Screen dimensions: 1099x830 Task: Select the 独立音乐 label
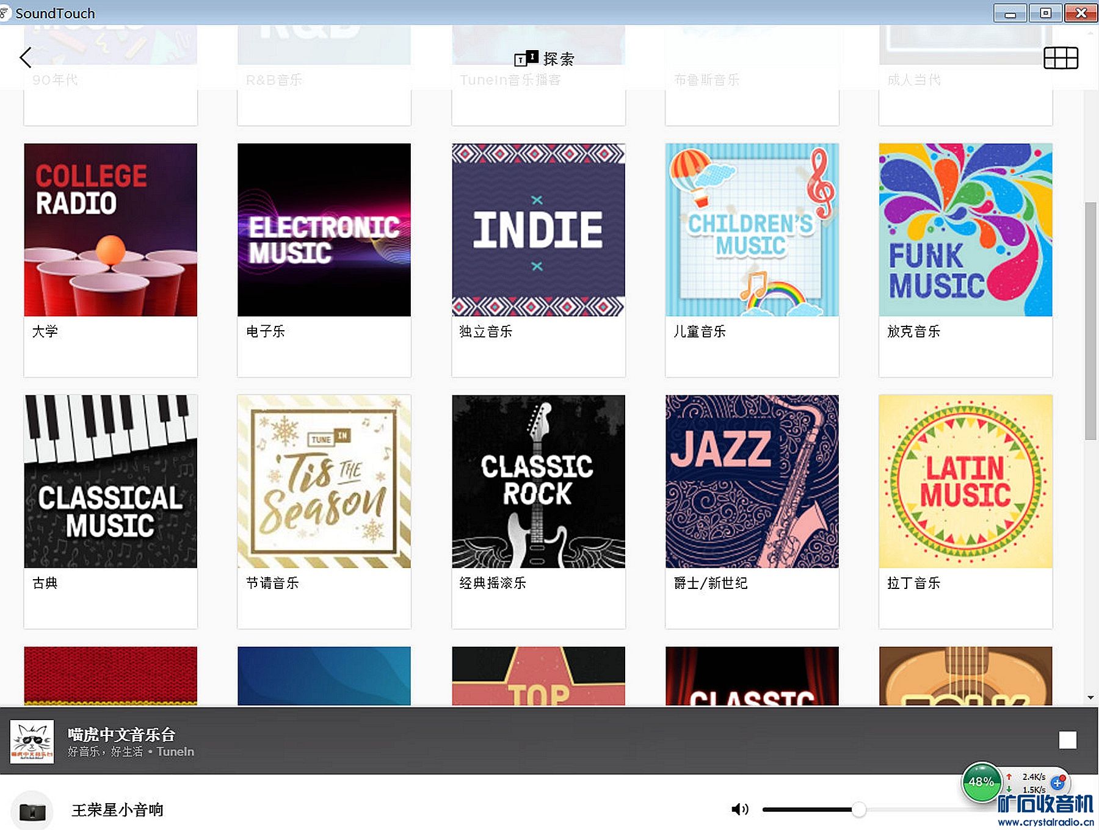(x=486, y=331)
